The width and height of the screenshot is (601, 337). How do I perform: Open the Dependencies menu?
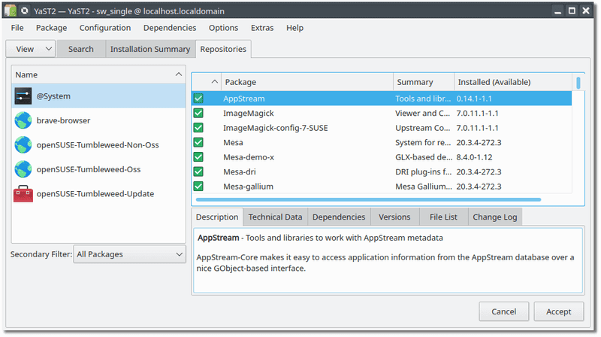(x=170, y=28)
